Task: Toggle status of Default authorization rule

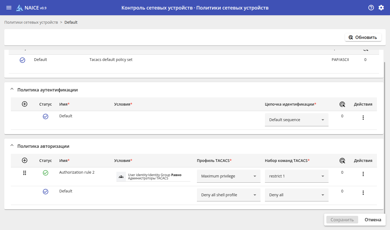Action: click(x=45, y=192)
